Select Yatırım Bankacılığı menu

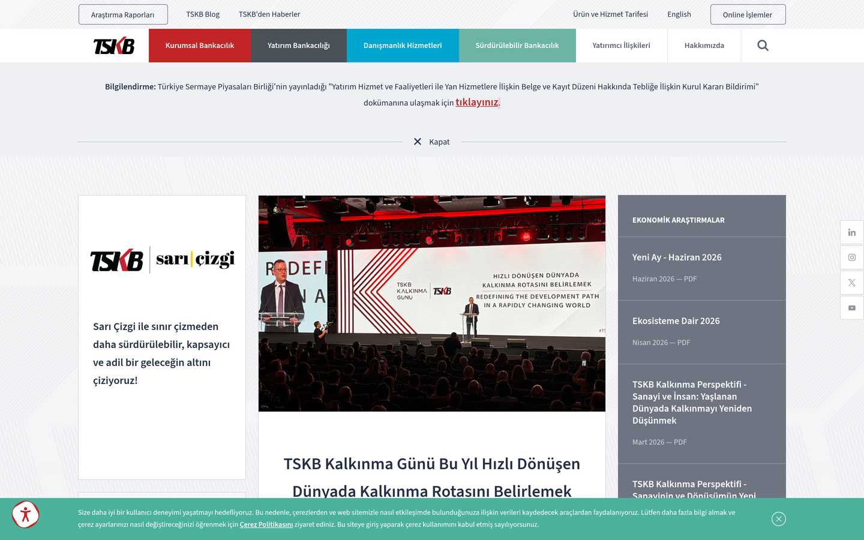[x=299, y=46]
